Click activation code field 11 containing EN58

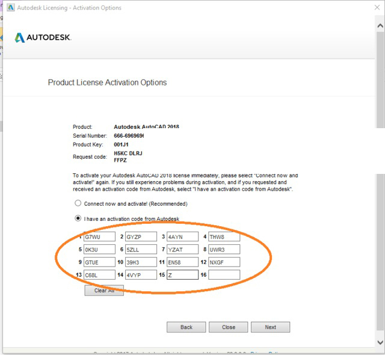(x=182, y=262)
